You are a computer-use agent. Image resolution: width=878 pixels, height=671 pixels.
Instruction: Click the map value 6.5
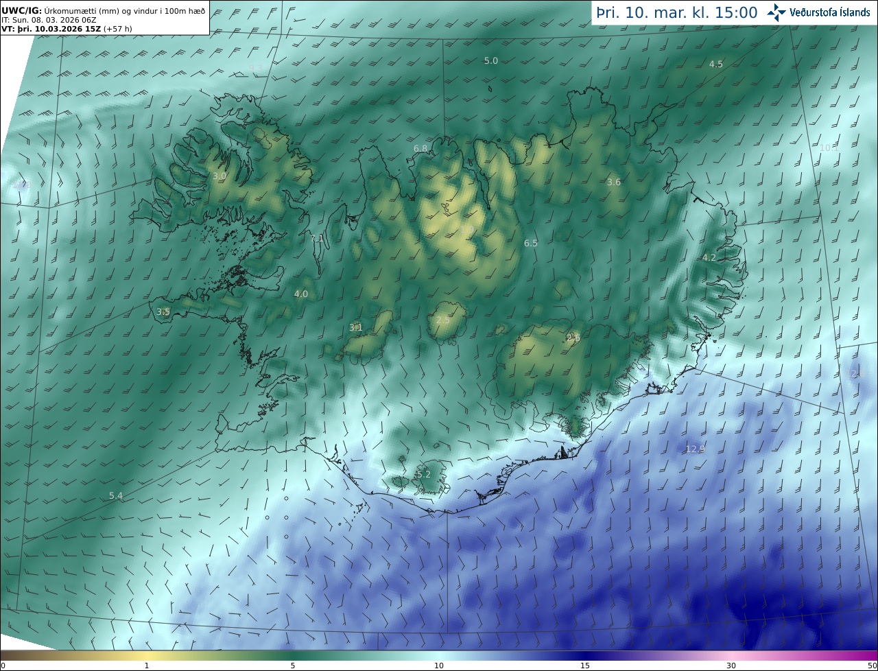click(x=531, y=244)
